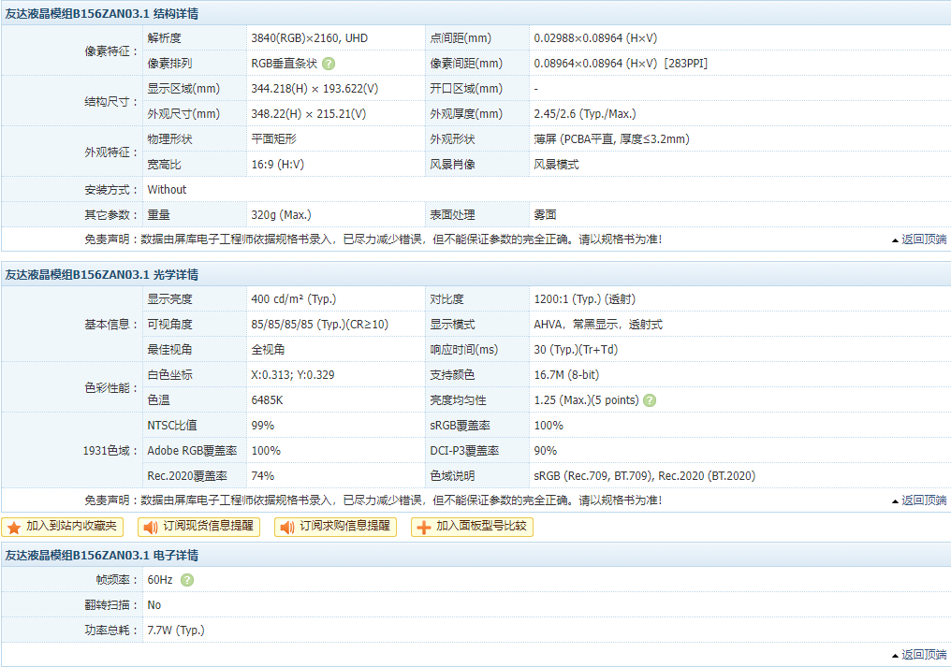This screenshot has height=667, width=951.
Task: Click the DCI-P3覆盖率 value 90%
Action: (546, 451)
